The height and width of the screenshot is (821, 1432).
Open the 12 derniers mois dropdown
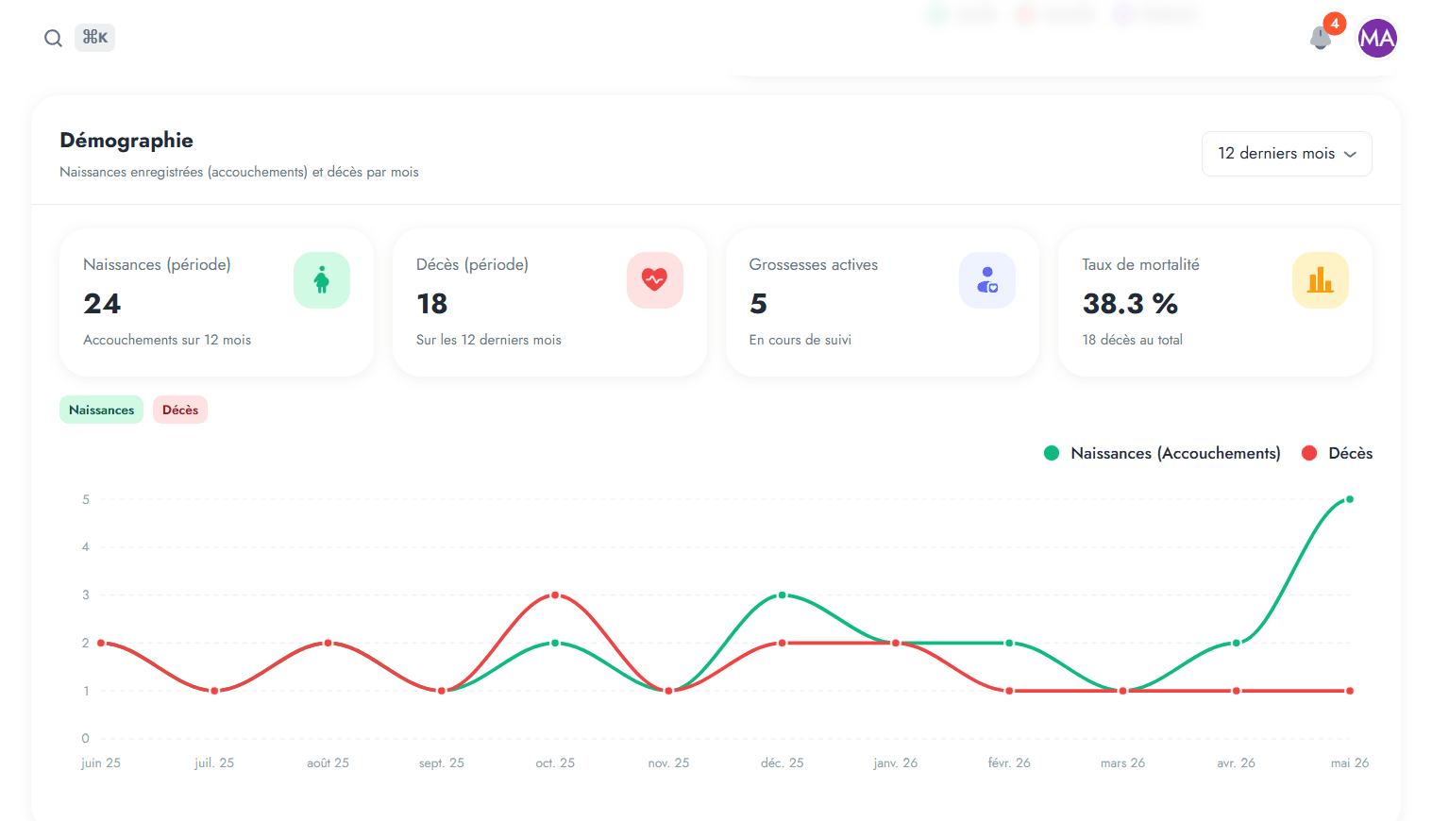[1287, 154]
